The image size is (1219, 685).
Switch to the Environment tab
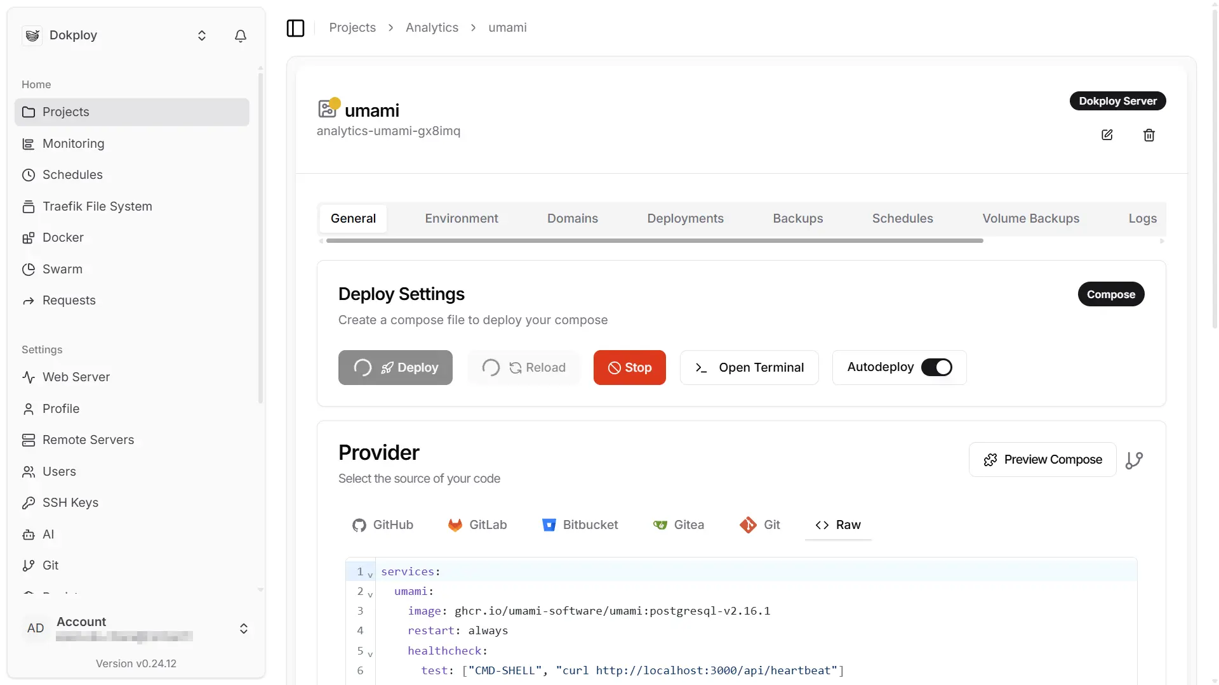click(x=462, y=218)
